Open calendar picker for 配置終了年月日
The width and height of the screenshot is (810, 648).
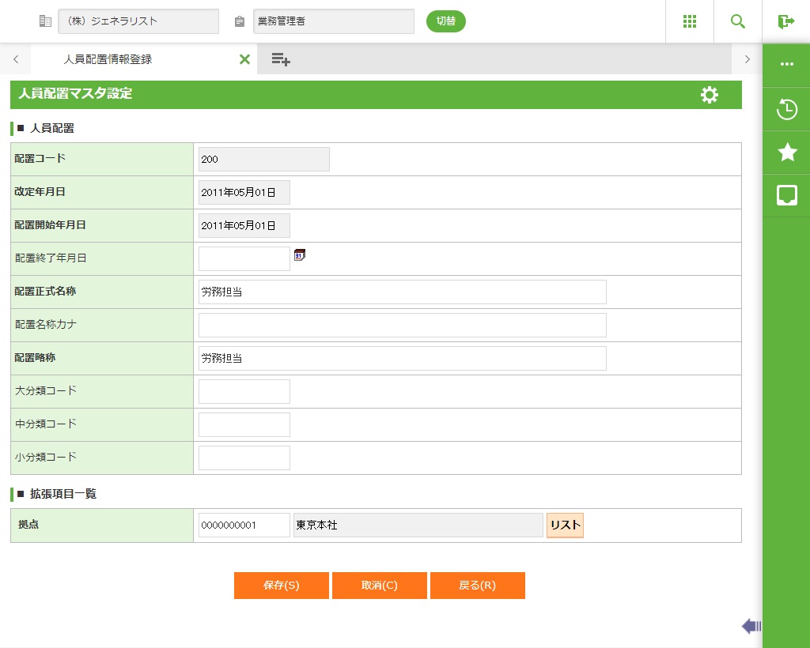tap(300, 254)
